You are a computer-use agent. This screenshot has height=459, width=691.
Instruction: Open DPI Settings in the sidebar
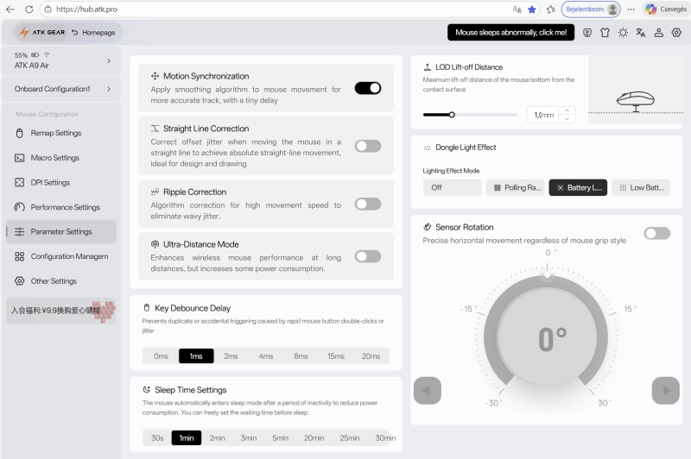point(50,182)
